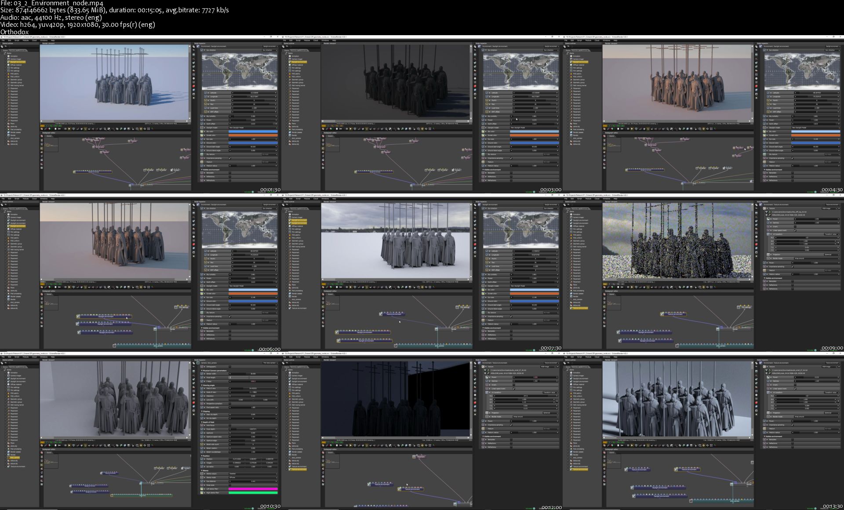
Task: Open the Script menu in the 00:03:00 frame
Action: click(298, 40)
